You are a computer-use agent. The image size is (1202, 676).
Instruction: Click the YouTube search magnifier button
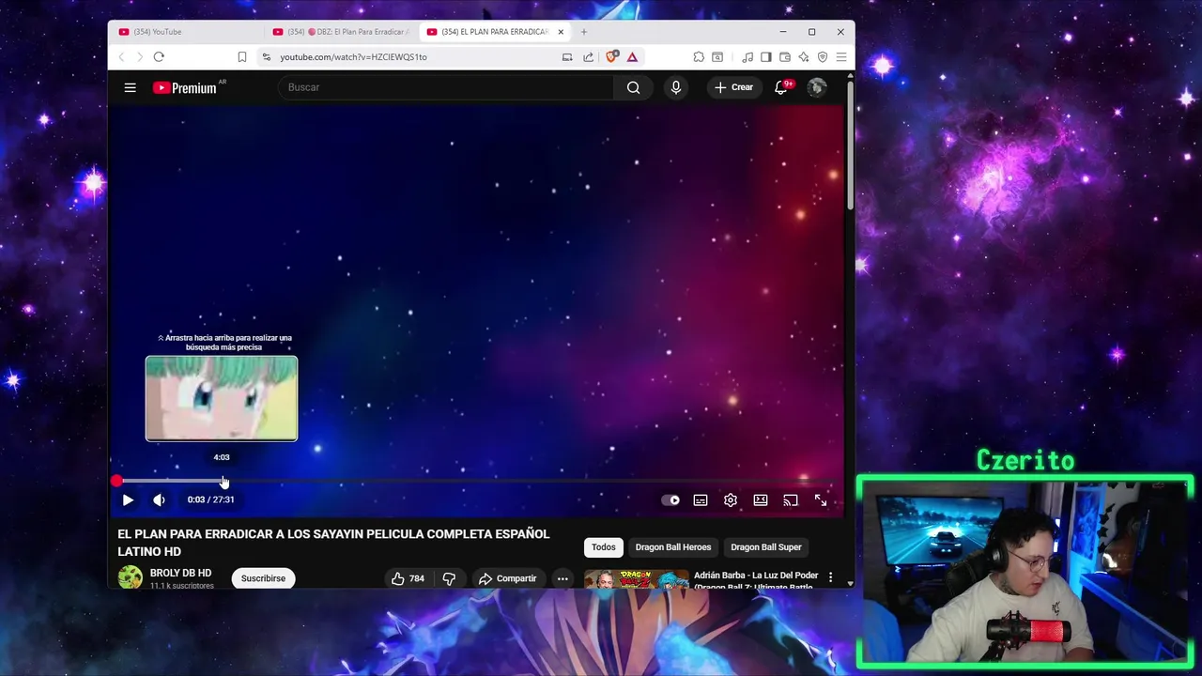633,87
